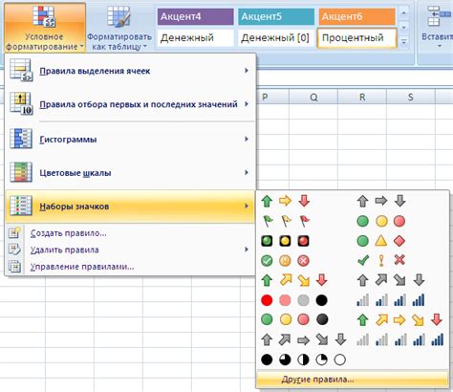
Task: Apply the 4 colored arrows icon set
Action: click(294, 280)
